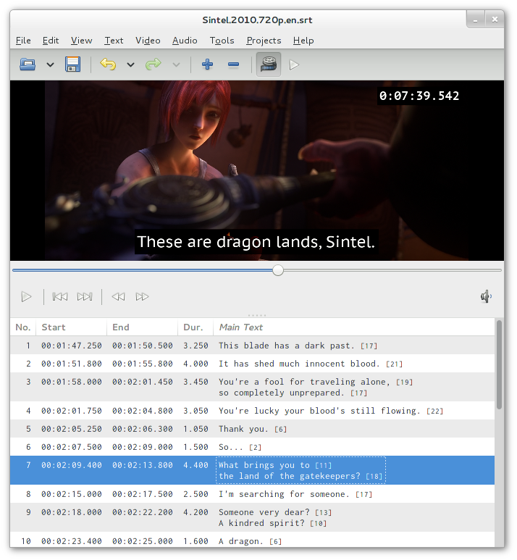The height and width of the screenshot is (560, 517).
Task: Select subtitle 'You're lucky your blood's still flowing.'
Action: 252,411
